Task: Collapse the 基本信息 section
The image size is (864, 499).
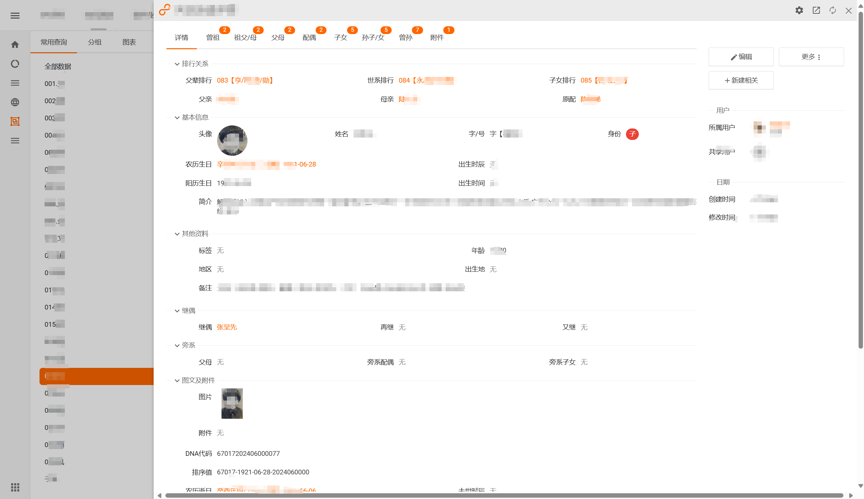Action: coord(177,117)
